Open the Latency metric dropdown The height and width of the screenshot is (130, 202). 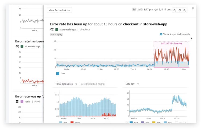(133, 84)
